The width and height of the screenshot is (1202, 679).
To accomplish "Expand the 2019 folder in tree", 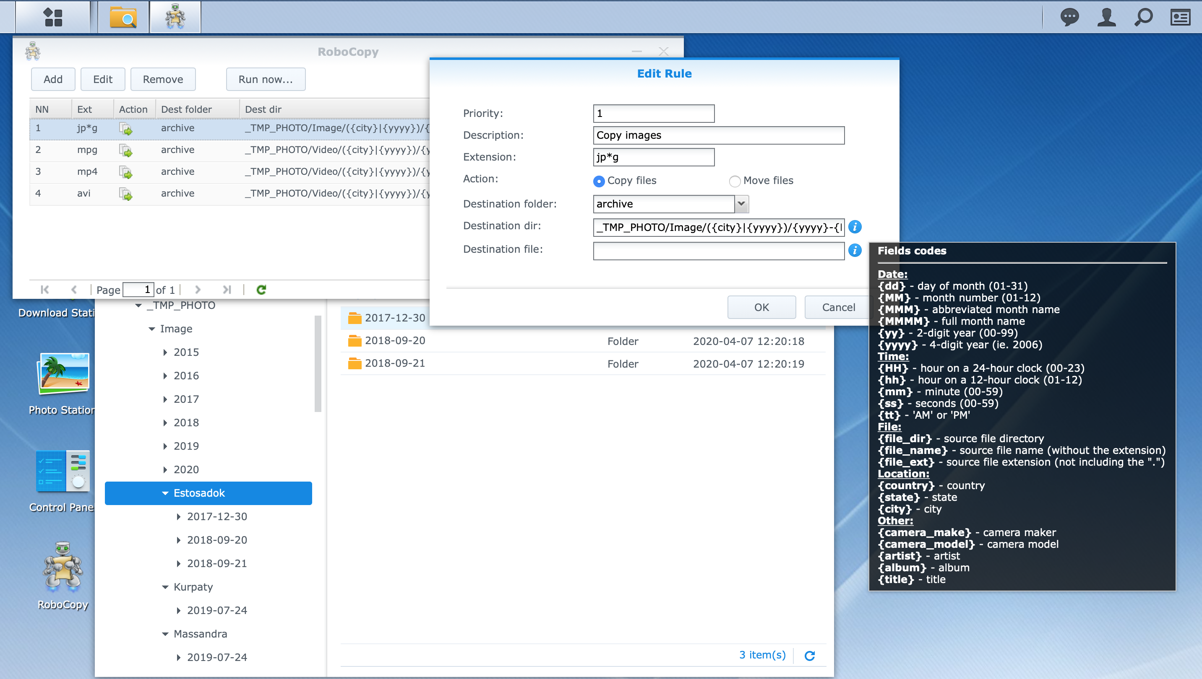I will click(x=165, y=446).
